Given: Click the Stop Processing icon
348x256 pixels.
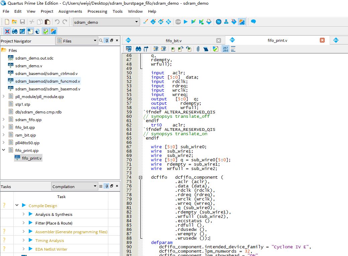Looking at the screenshot, I should click(178, 22).
